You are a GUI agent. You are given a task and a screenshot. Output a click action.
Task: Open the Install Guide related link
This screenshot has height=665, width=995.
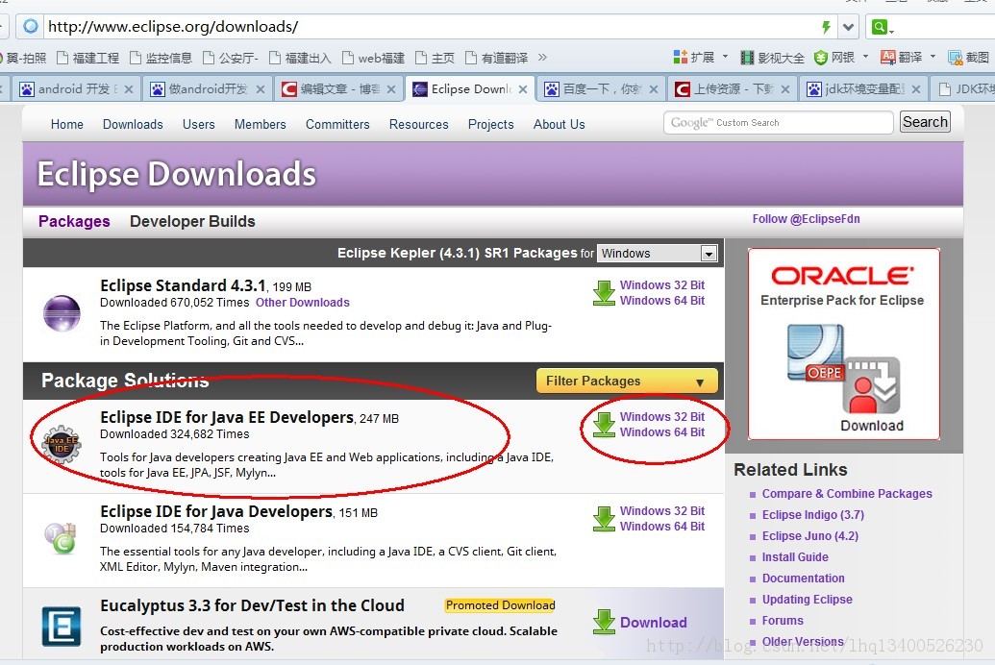pyautogui.click(x=794, y=556)
